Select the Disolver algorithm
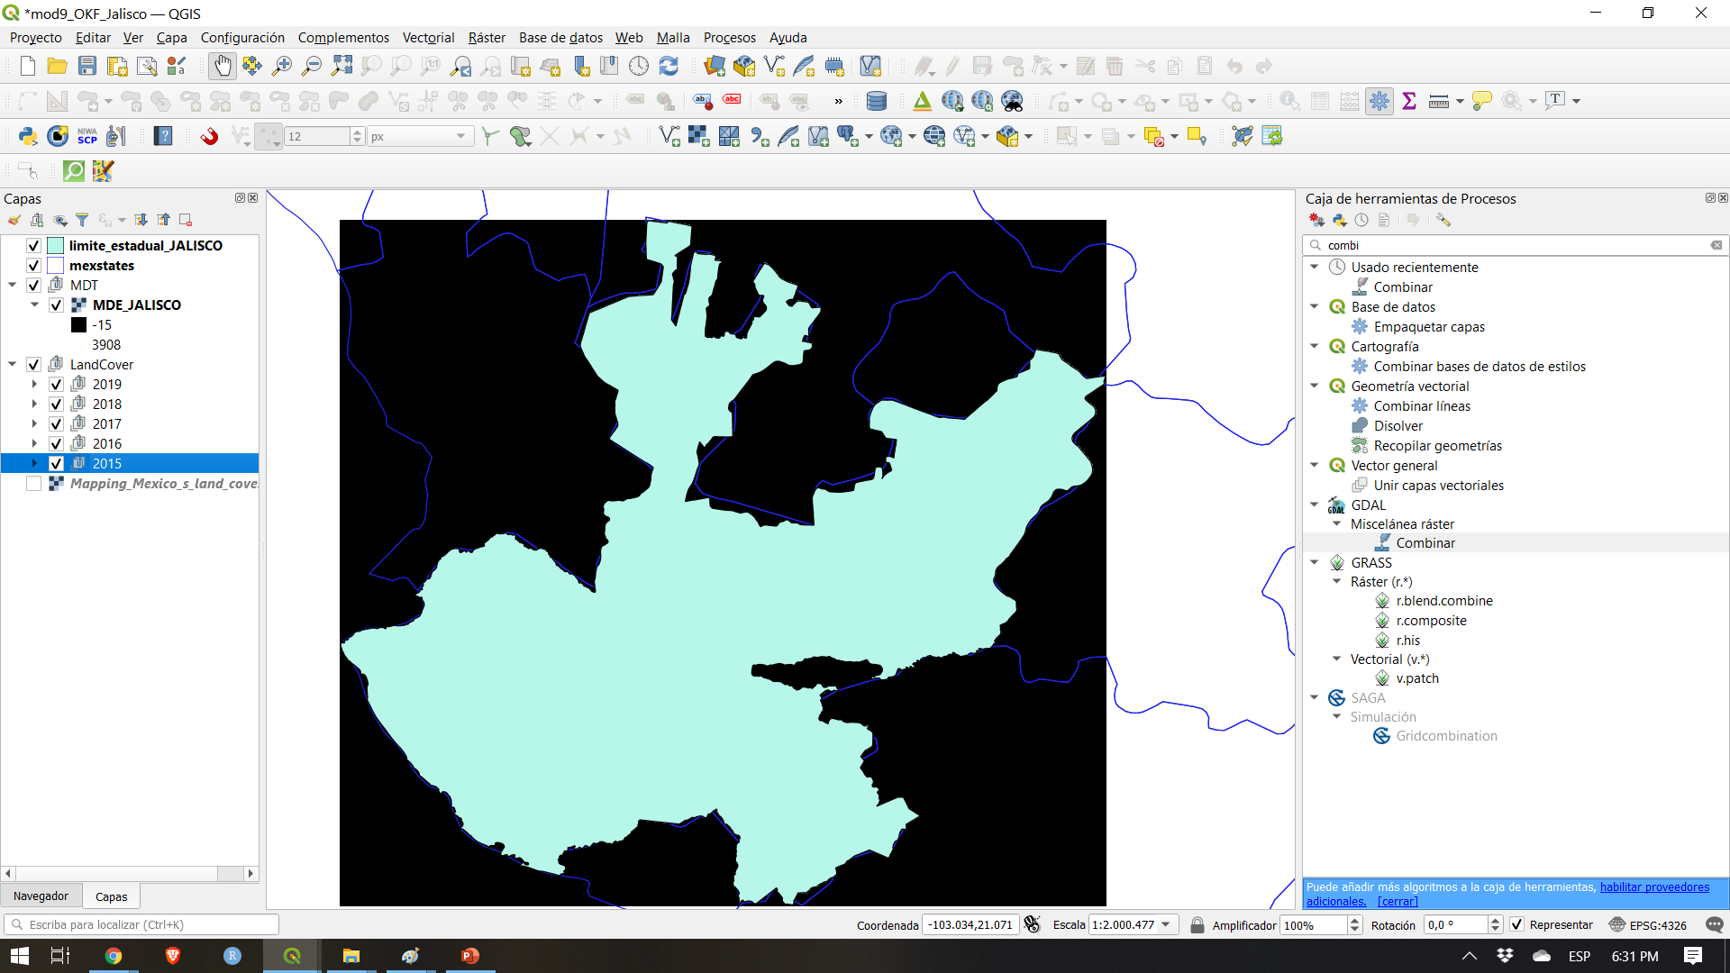The width and height of the screenshot is (1730, 973). click(1398, 425)
